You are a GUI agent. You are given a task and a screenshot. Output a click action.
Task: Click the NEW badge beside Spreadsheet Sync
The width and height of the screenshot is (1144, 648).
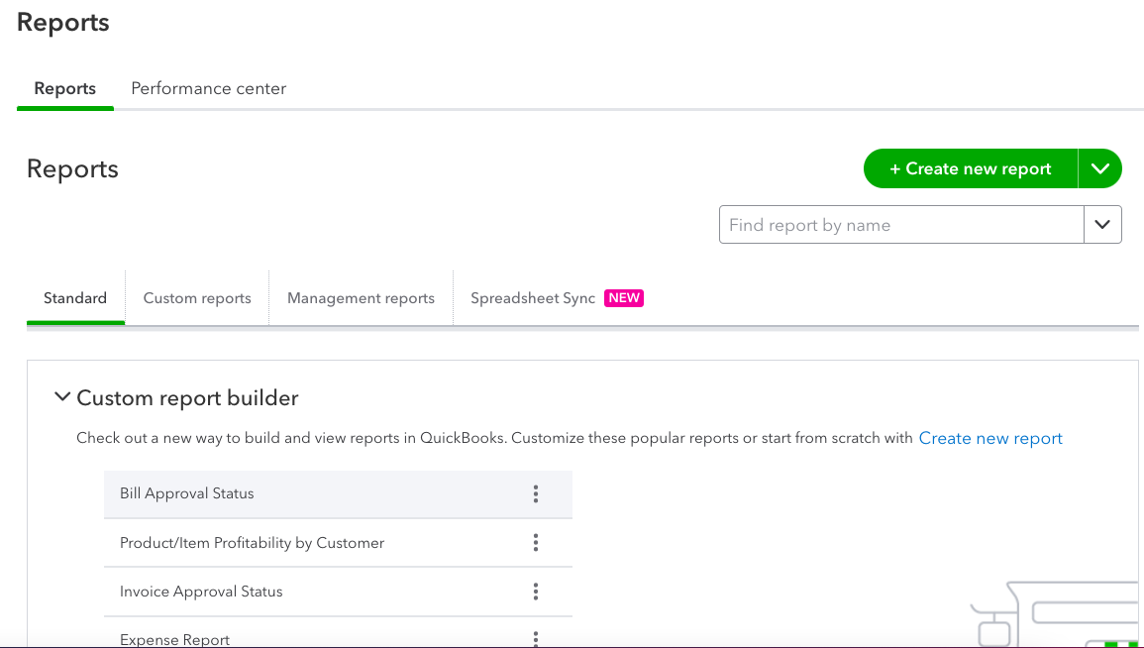click(x=624, y=297)
